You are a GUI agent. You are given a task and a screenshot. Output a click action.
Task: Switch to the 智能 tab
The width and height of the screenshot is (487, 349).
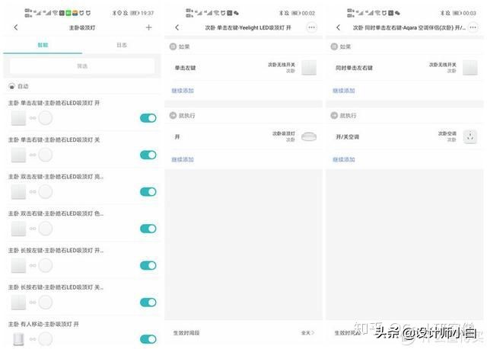tap(43, 45)
